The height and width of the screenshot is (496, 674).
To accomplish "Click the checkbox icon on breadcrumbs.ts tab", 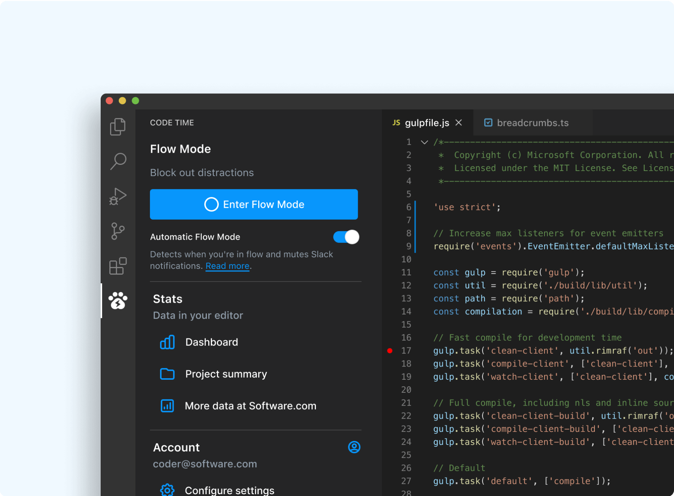I will click(488, 123).
